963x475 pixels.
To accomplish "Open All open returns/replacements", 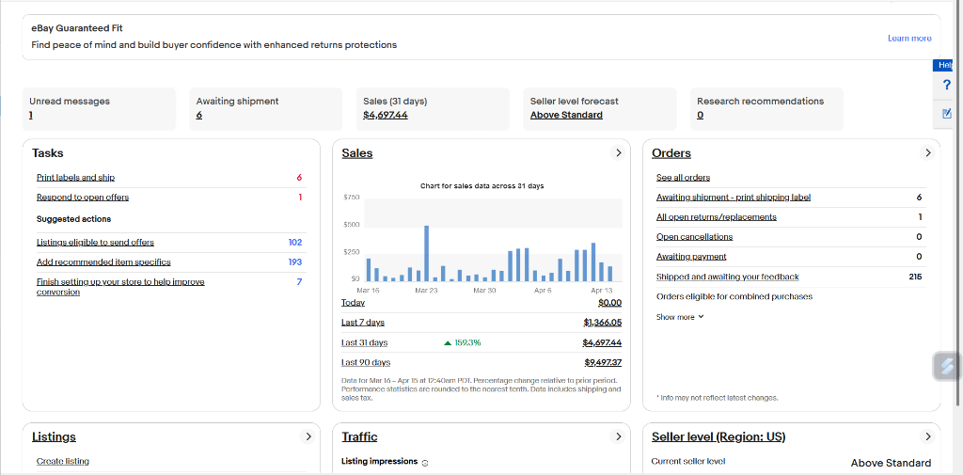I will tap(716, 217).
